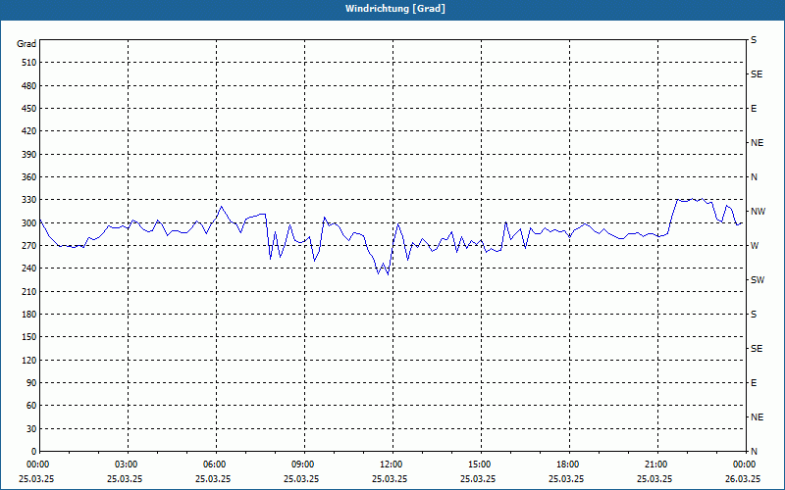Click the 26.03.25 date label

tap(743, 479)
